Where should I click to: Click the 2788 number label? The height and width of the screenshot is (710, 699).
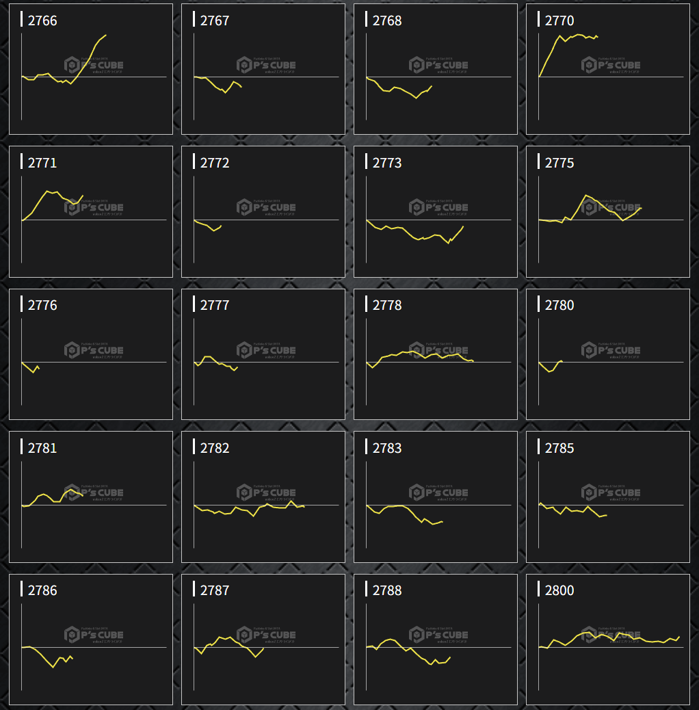pos(387,590)
